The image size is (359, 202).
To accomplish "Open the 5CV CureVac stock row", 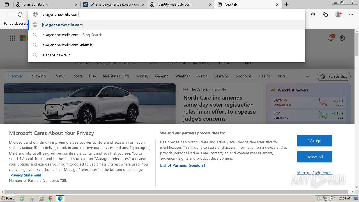I will coord(309,115).
